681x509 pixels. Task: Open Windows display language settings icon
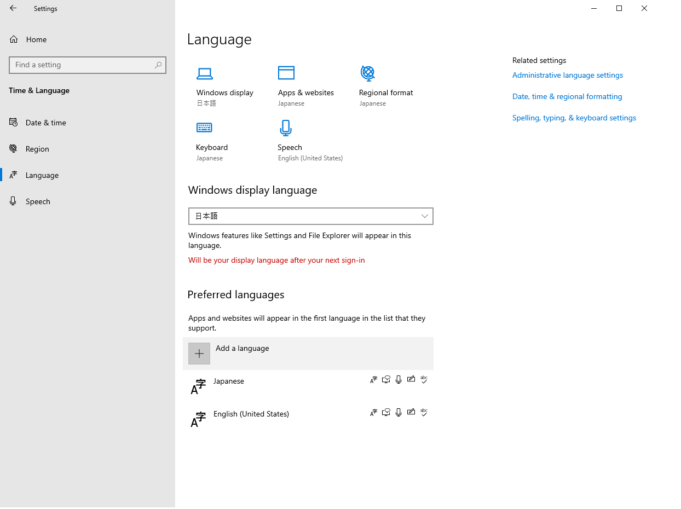pos(205,73)
